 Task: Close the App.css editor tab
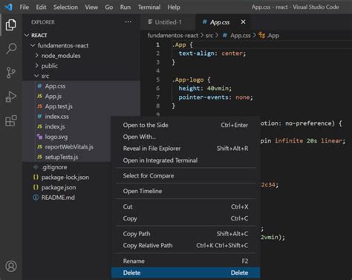(x=243, y=22)
